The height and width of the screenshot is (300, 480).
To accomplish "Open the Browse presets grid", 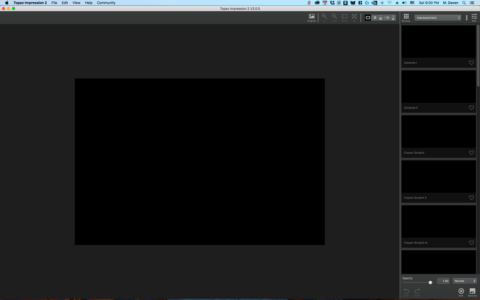I will click(405, 18).
